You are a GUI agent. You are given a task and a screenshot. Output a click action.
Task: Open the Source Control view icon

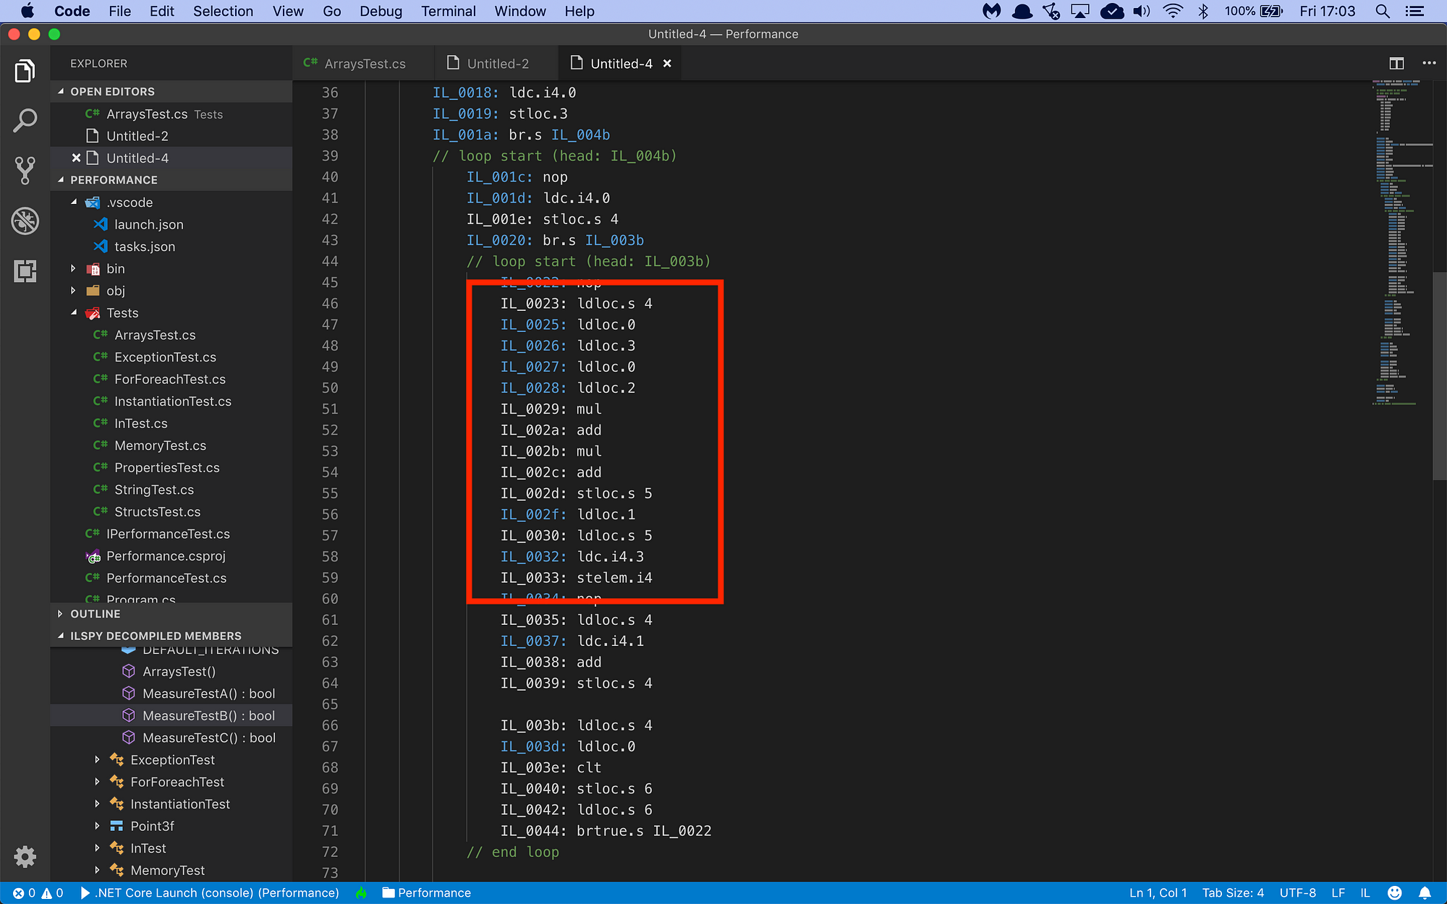pos(25,171)
